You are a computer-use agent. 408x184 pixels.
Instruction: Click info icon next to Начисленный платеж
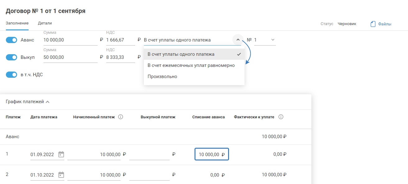click(121, 117)
